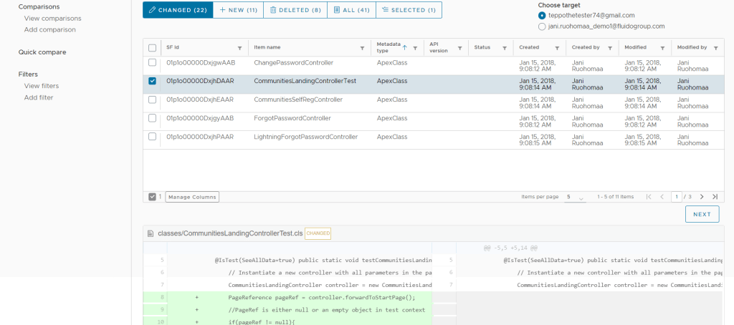Go to the next page of items

(x=702, y=197)
